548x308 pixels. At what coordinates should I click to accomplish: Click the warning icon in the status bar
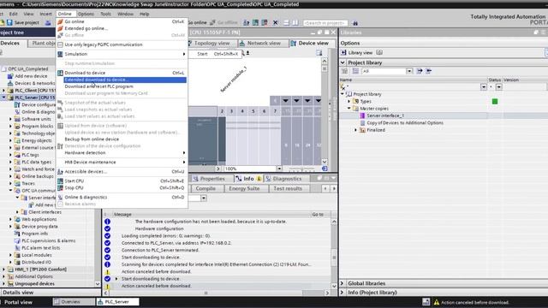(x=436, y=302)
